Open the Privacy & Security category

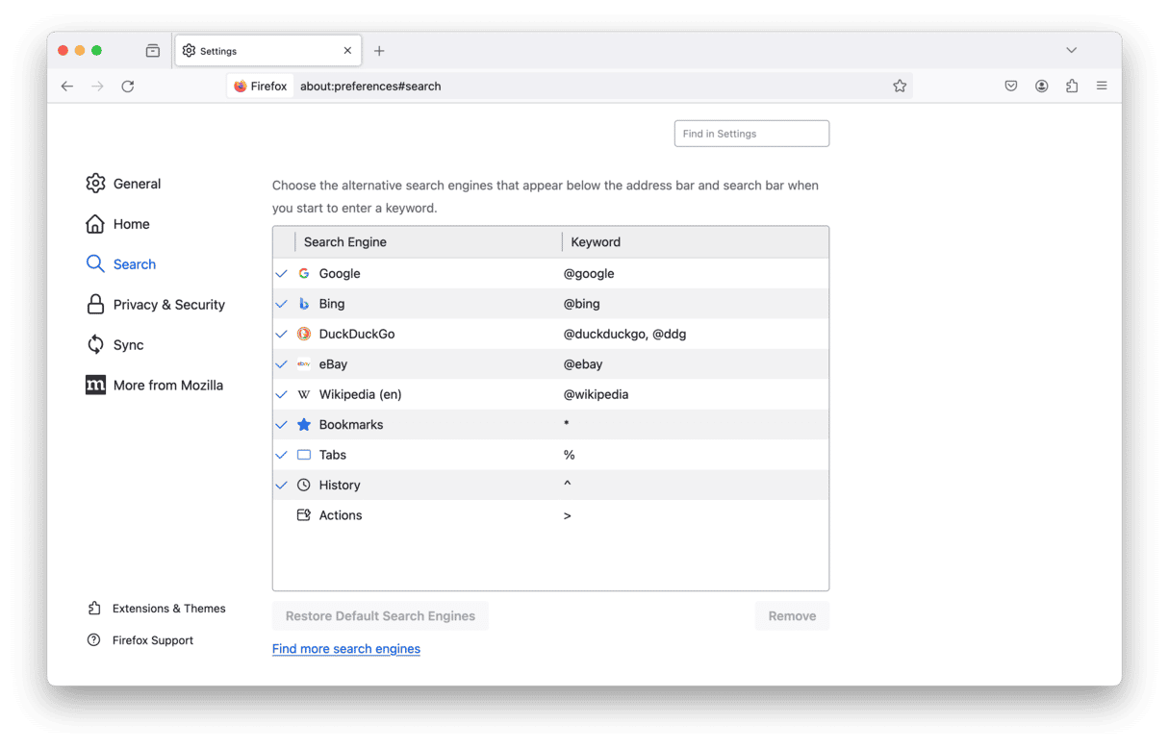[168, 305]
